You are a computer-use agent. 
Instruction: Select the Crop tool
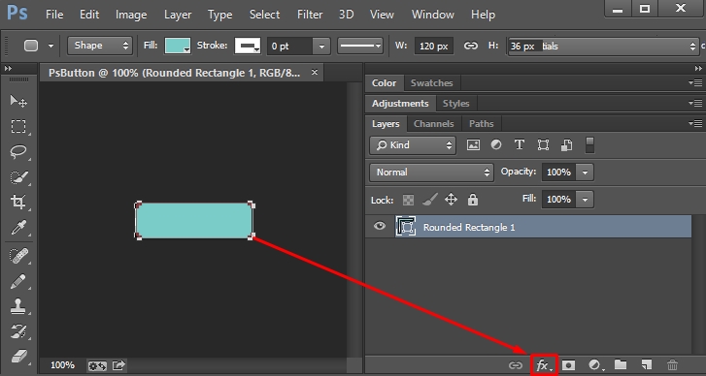coord(18,203)
